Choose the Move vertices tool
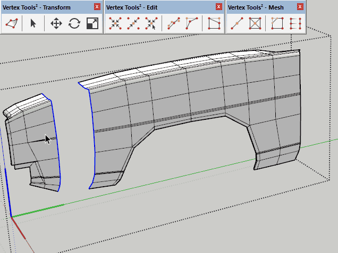The width and height of the screenshot is (338, 253). [56, 23]
